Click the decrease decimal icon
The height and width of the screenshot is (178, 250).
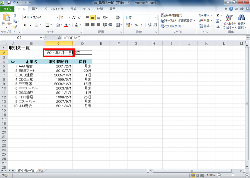(x=155, y=25)
